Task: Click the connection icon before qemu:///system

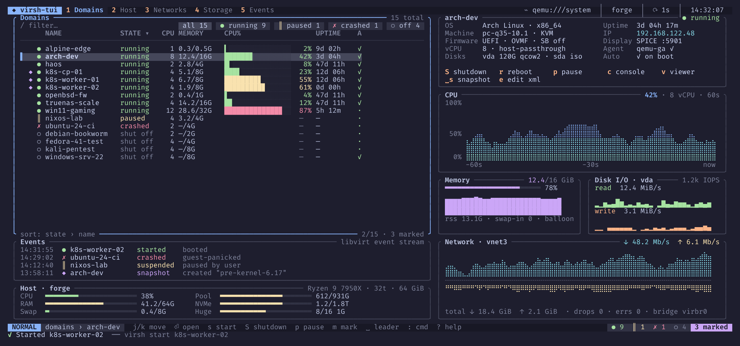Action: pyautogui.click(x=526, y=10)
